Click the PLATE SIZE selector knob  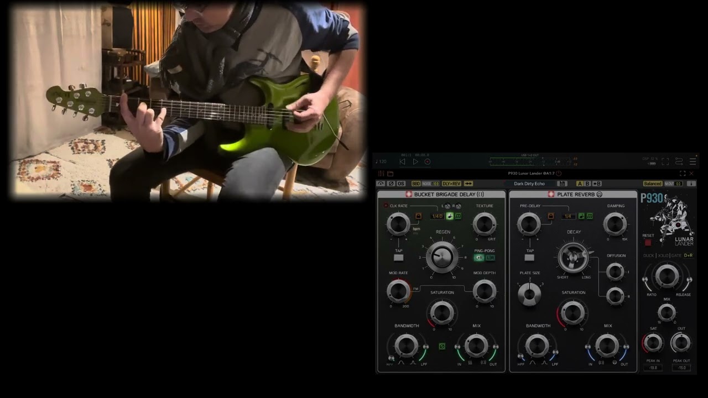point(529,294)
